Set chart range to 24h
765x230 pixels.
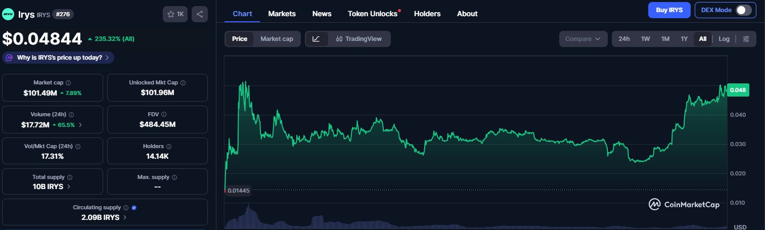coord(624,39)
